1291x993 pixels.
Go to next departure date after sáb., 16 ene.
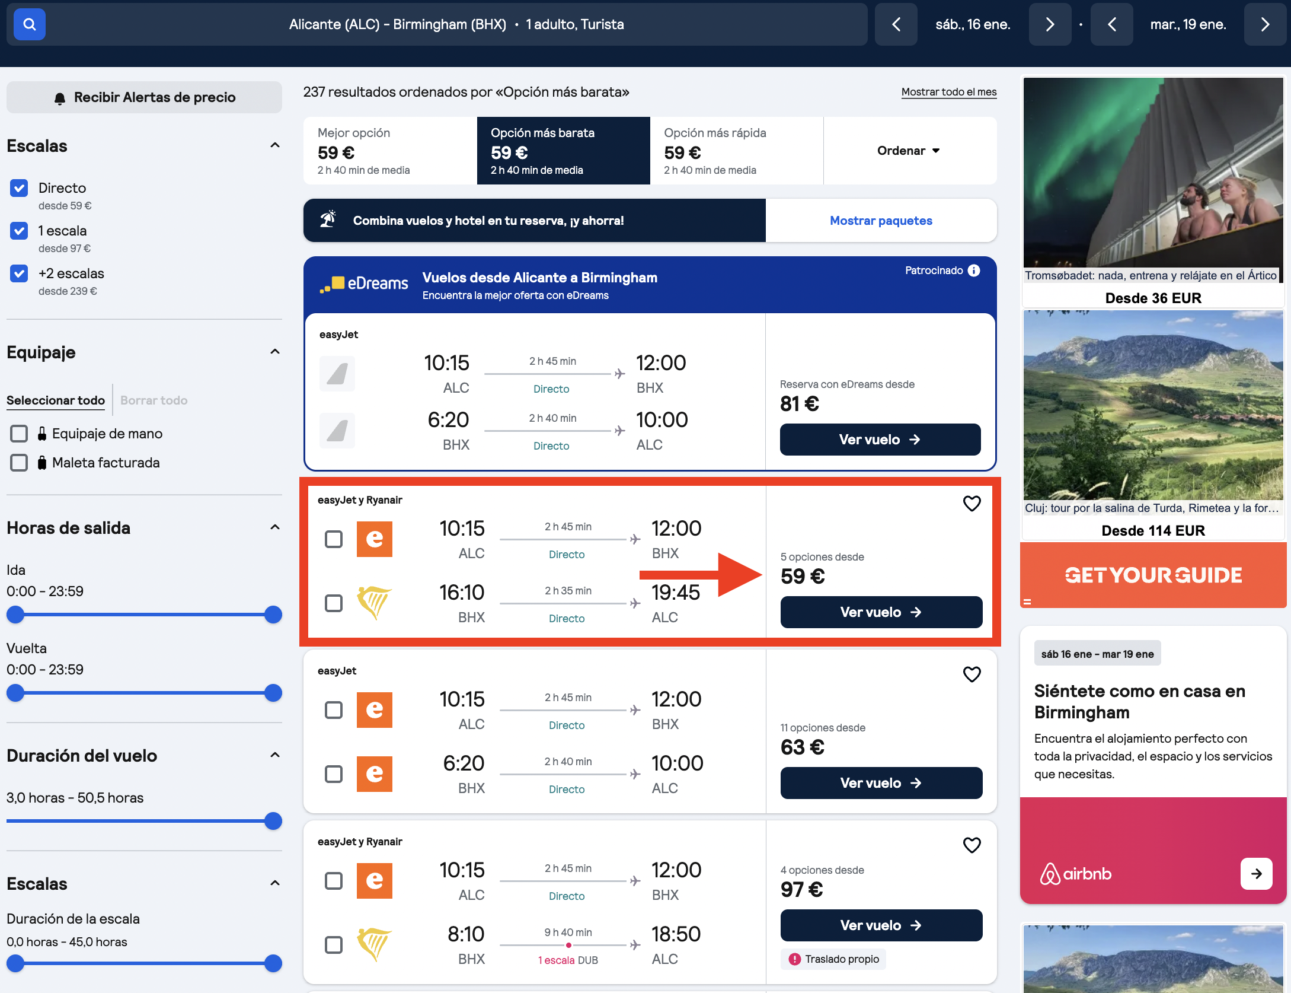pos(1050,24)
